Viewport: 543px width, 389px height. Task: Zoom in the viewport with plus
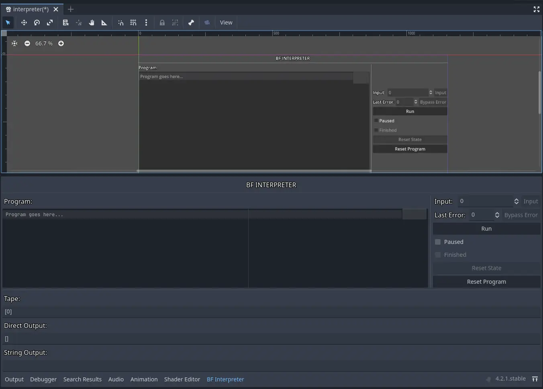click(x=61, y=43)
